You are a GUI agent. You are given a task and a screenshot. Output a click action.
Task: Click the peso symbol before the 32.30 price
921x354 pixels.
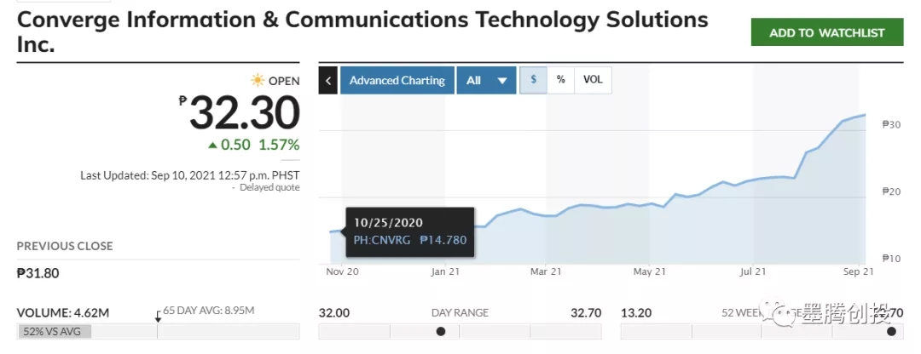(182, 100)
